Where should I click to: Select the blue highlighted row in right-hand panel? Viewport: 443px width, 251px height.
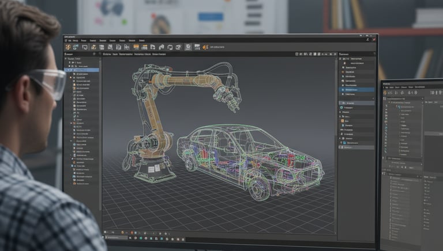[356, 90]
